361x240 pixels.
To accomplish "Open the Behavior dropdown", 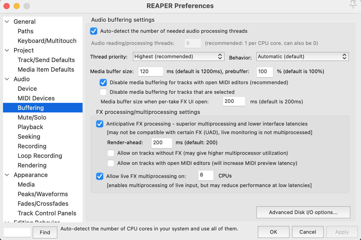I will (302, 56).
